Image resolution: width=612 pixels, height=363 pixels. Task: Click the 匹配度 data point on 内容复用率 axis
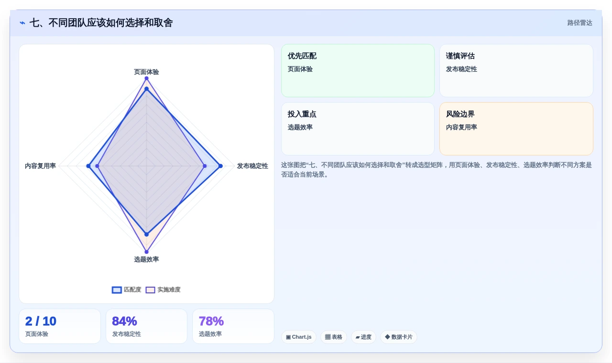(x=88, y=166)
